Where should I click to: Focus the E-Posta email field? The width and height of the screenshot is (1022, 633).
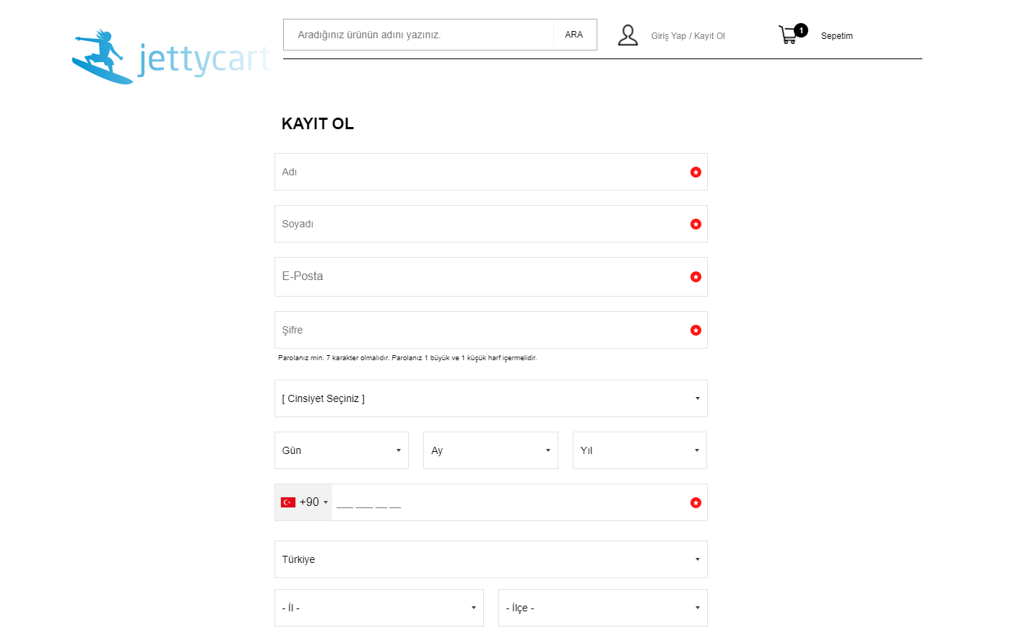click(491, 276)
